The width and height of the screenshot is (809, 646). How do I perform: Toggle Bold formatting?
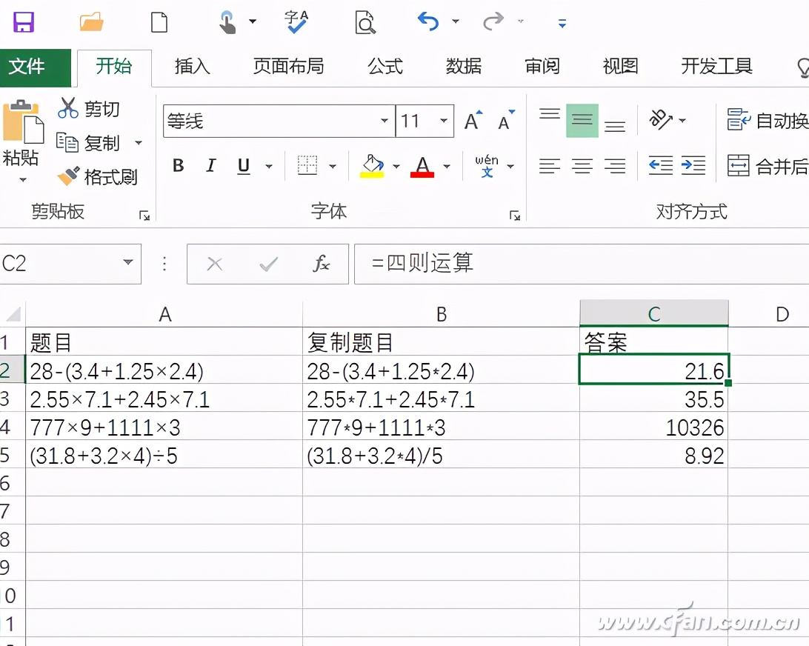pos(179,166)
